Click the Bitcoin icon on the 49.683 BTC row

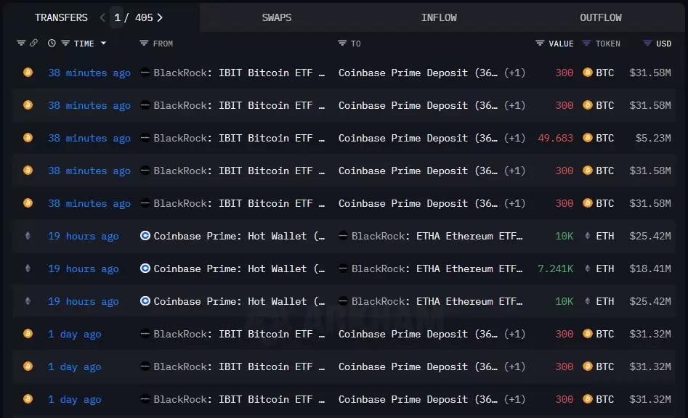(588, 138)
